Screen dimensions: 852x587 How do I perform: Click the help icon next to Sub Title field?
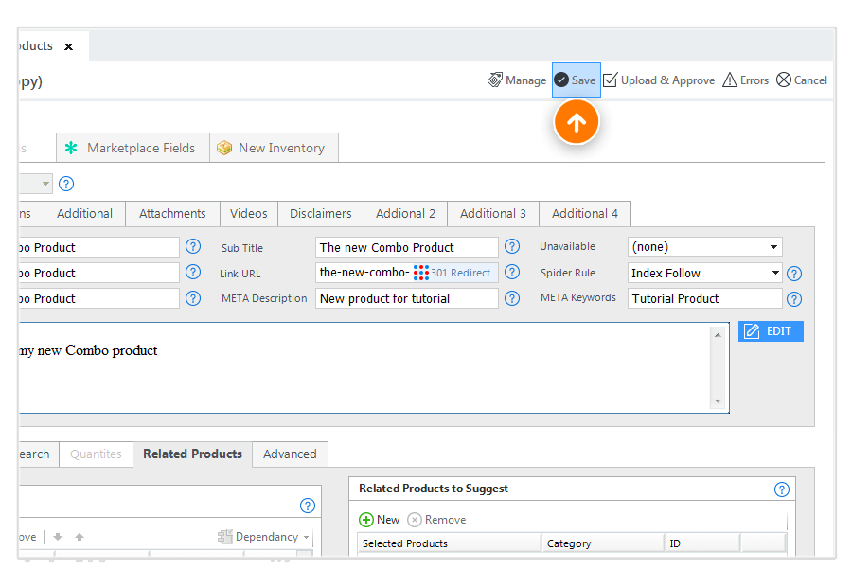[512, 247]
